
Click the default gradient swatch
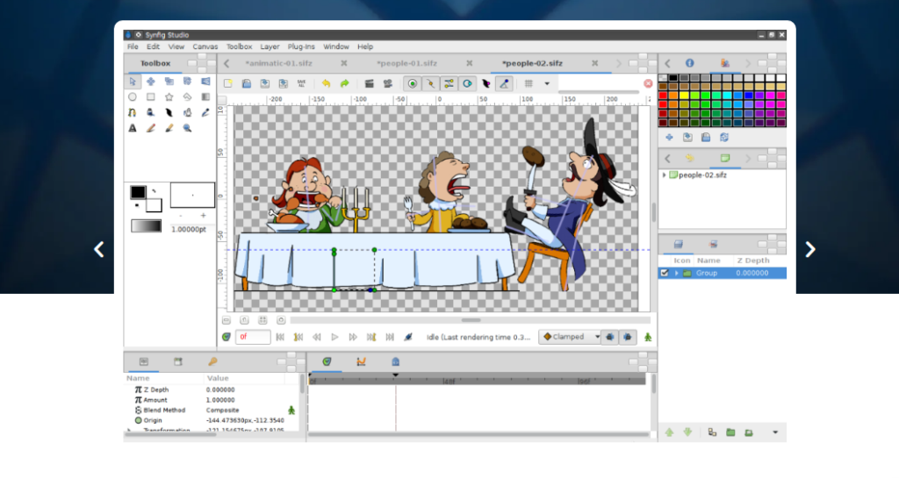(147, 226)
